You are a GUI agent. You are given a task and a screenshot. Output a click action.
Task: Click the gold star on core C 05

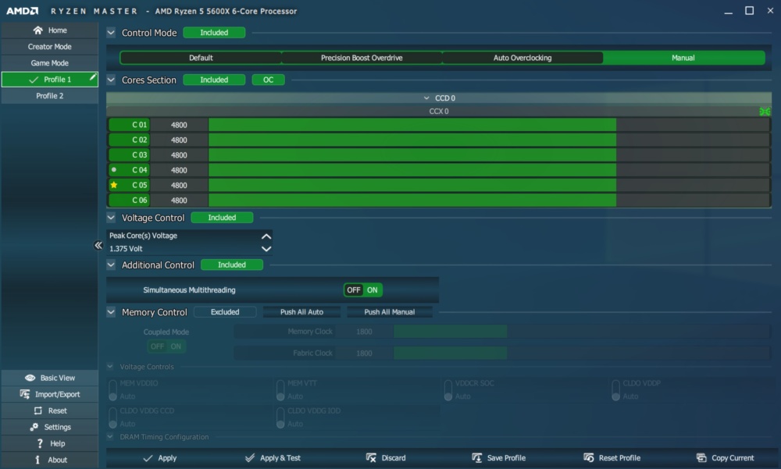coord(114,185)
